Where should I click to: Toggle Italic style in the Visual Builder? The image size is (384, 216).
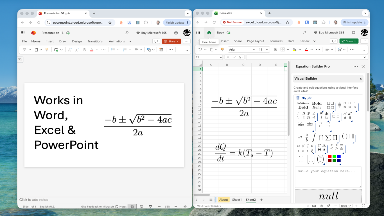pos(317,107)
